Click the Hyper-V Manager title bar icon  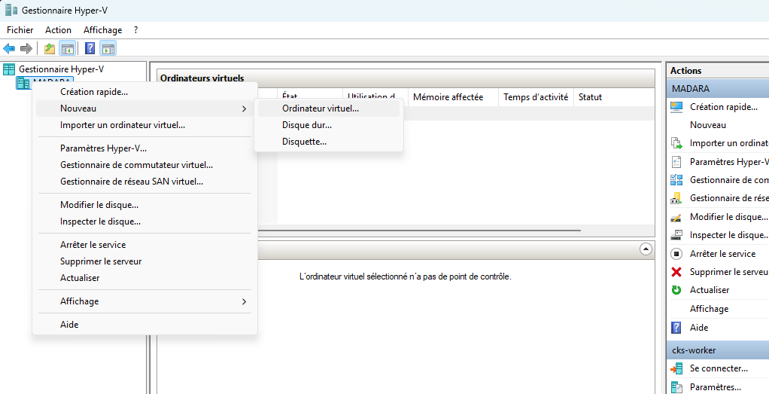coord(11,10)
